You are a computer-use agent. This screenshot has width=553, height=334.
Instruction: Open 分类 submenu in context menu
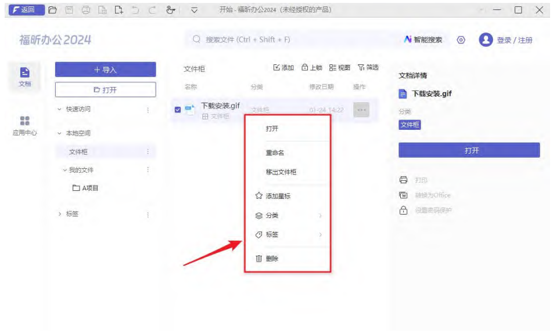pyautogui.click(x=288, y=215)
